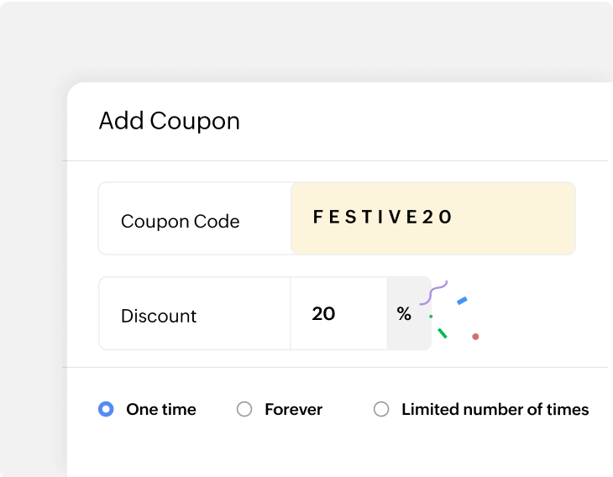
Task: Click the Discount field label
Action: tap(159, 317)
